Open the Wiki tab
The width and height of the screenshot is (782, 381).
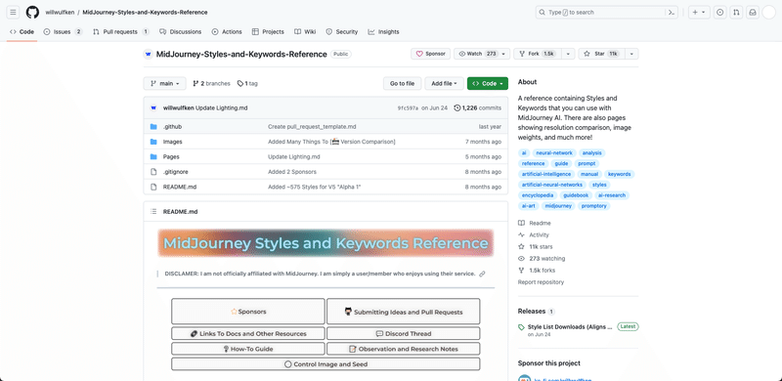click(305, 31)
